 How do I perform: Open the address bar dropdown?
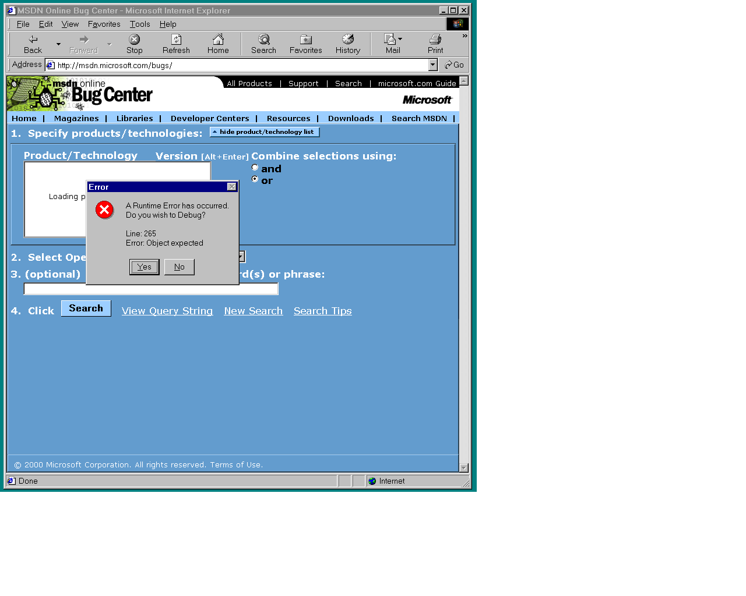click(432, 65)
